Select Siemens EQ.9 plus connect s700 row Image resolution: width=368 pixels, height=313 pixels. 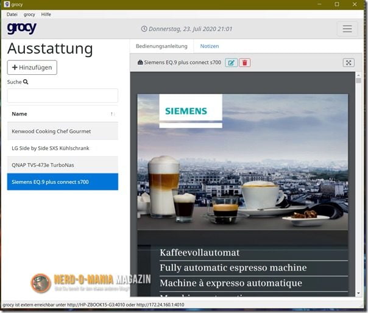click(x=62, y=182)
